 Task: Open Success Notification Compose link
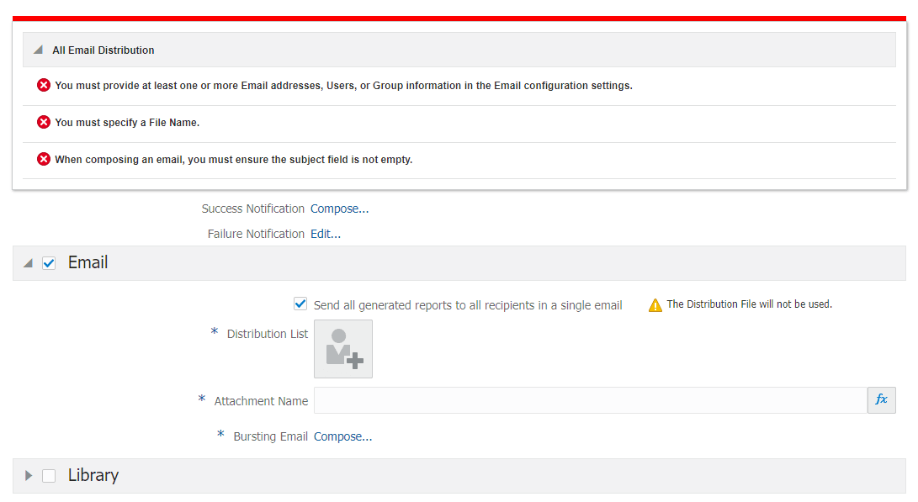click(x=340, y=209)
